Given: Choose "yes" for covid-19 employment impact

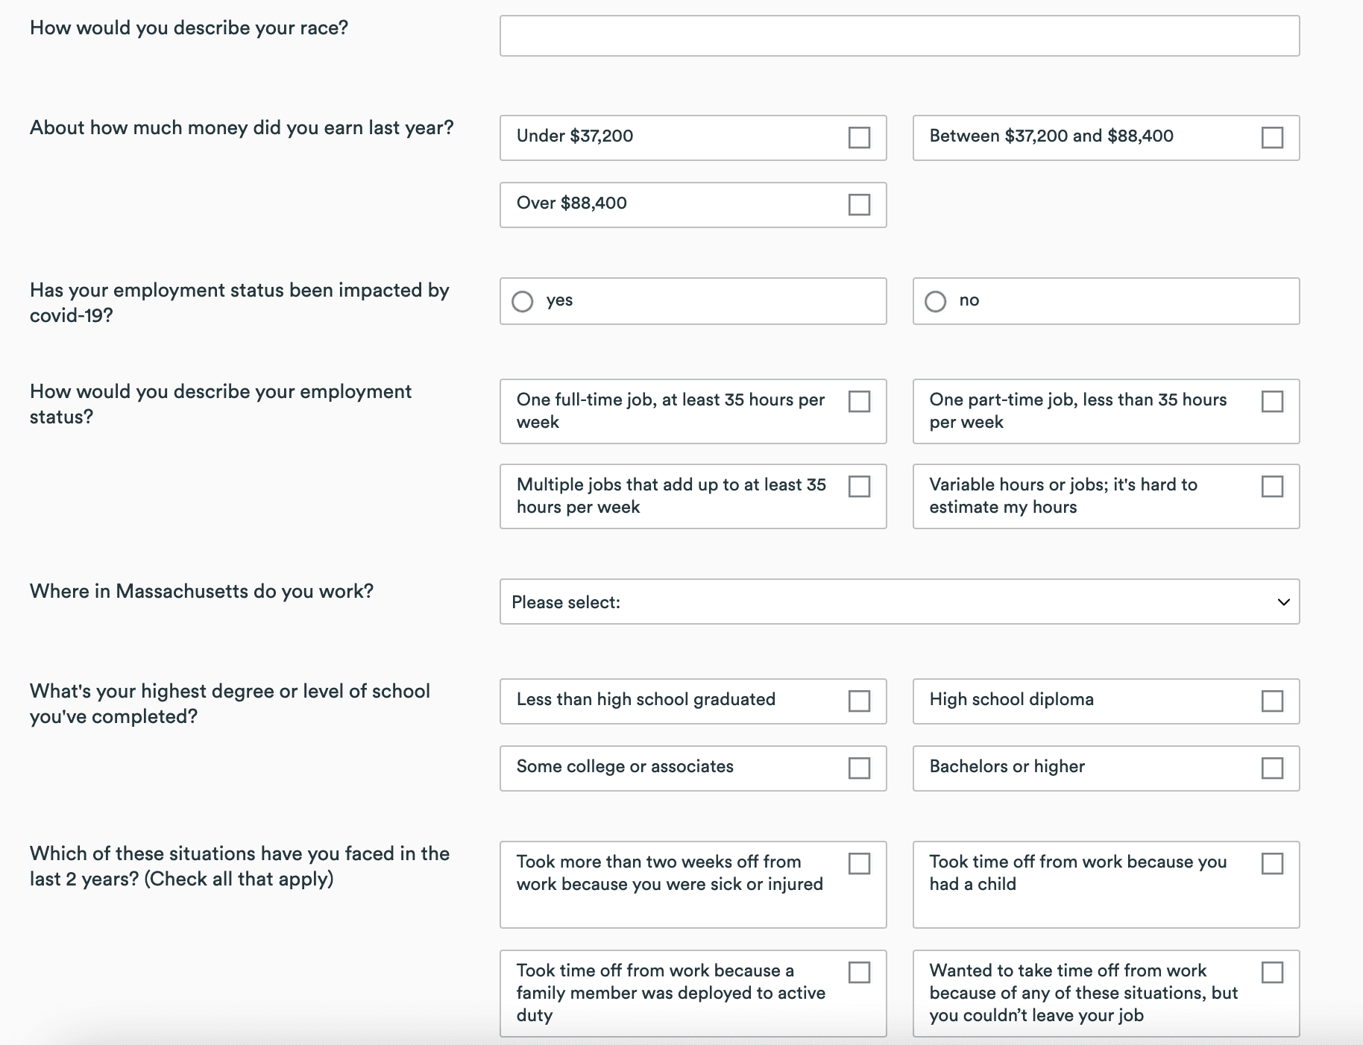Looking at the screenshot, I should click(x=523, y=302).
